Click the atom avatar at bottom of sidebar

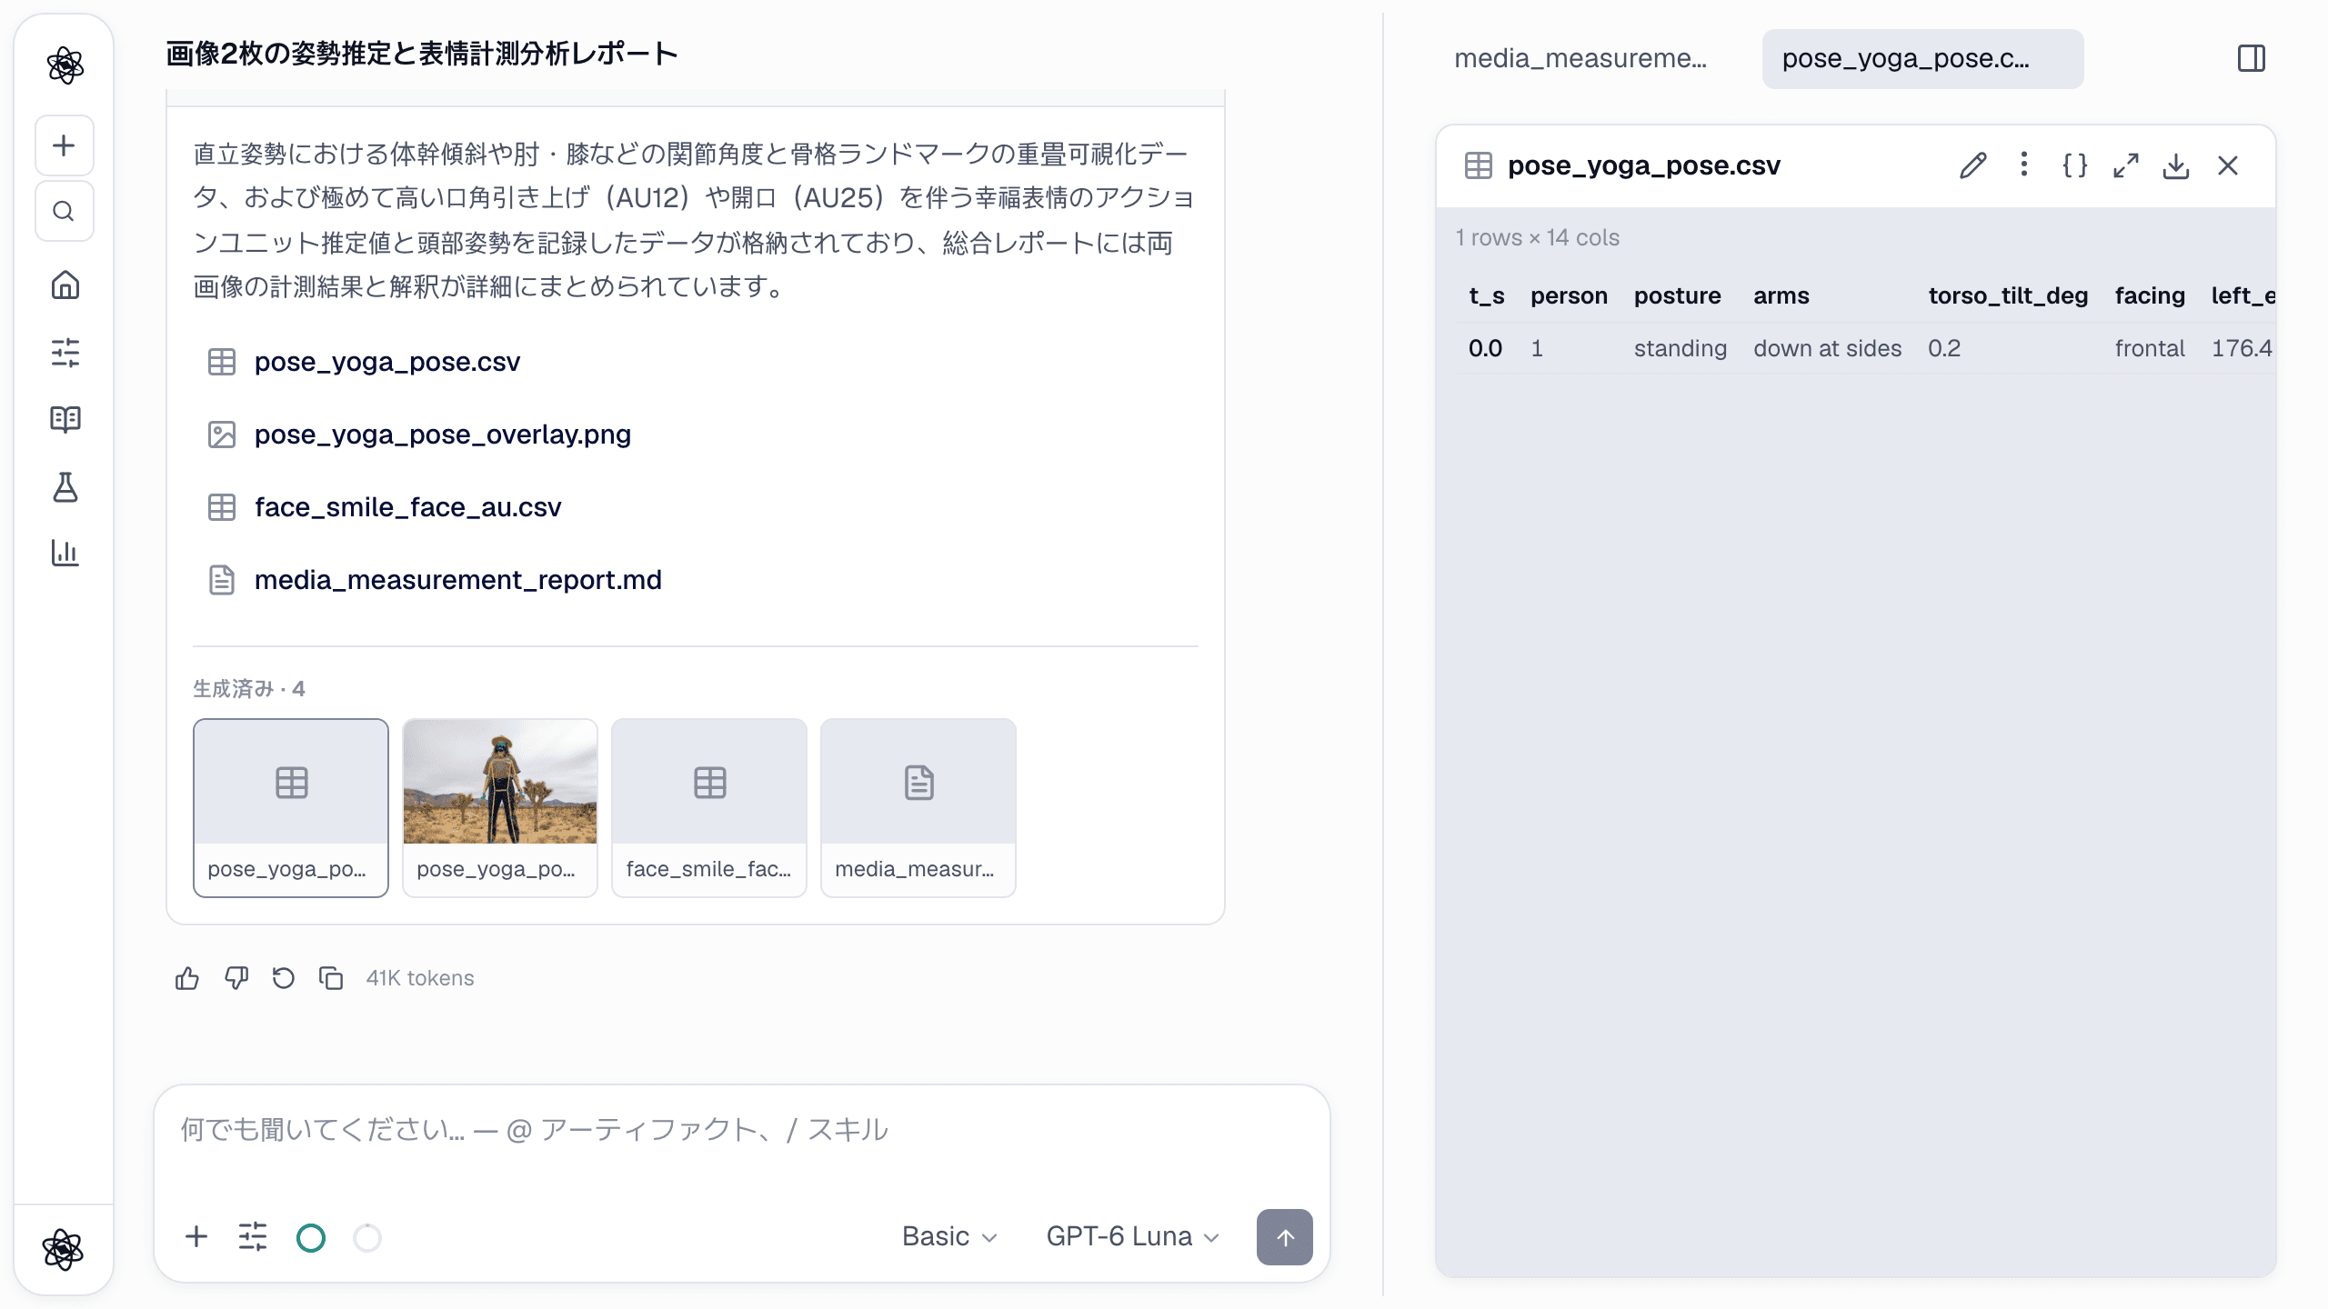(x=63, y=1249)
